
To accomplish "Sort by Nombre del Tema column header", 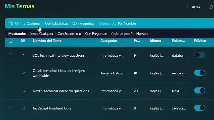I will pos(47,41).
